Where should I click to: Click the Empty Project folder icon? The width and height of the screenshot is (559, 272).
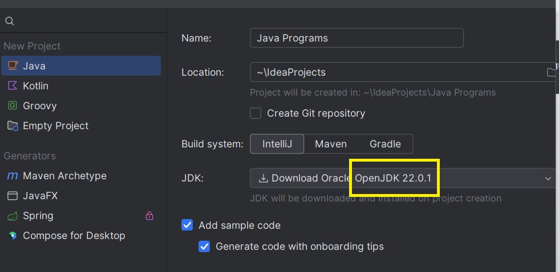tap(13, 126)
